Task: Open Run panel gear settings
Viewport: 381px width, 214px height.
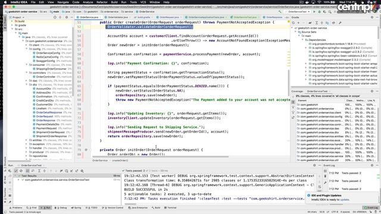Action: pos(314,165)
